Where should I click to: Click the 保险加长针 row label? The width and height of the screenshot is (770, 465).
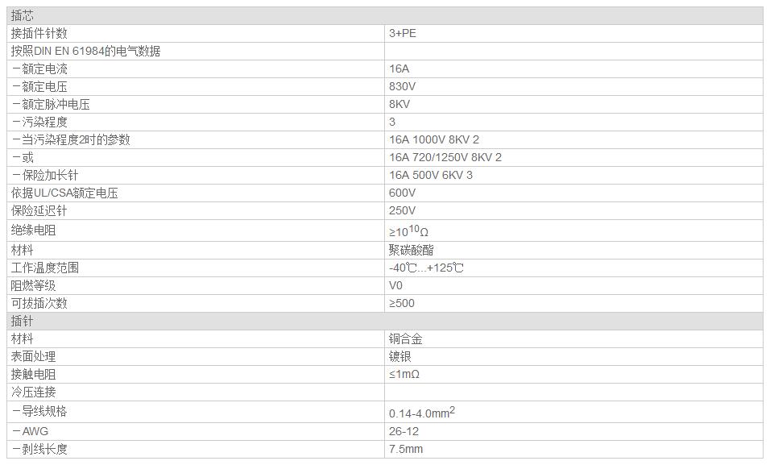45,175
